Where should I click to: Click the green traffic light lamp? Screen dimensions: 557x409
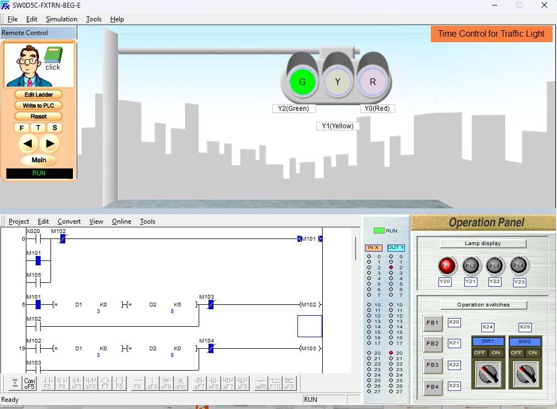point(302,82)
